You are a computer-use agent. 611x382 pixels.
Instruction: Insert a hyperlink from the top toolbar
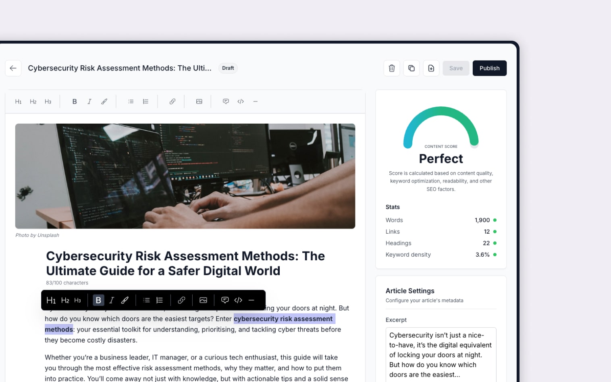pyautogui.click(x=172, y=101)
